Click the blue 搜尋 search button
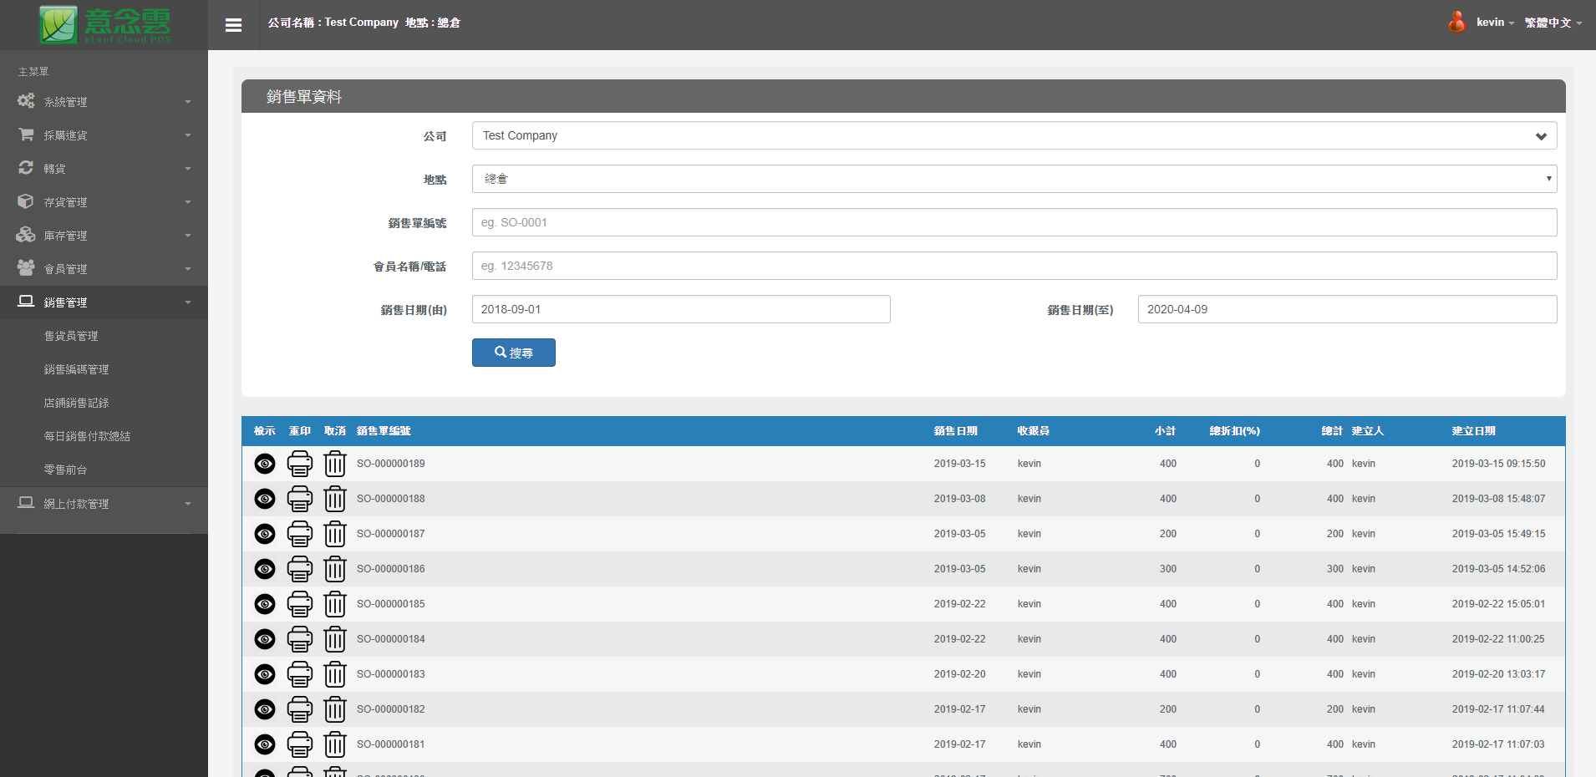This screenshot has height=777, width=1596. click(x=513, y=353)
